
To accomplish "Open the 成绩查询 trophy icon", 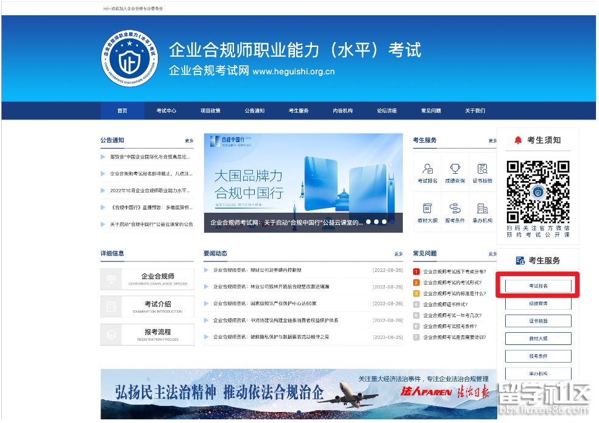I will point(455,172).
